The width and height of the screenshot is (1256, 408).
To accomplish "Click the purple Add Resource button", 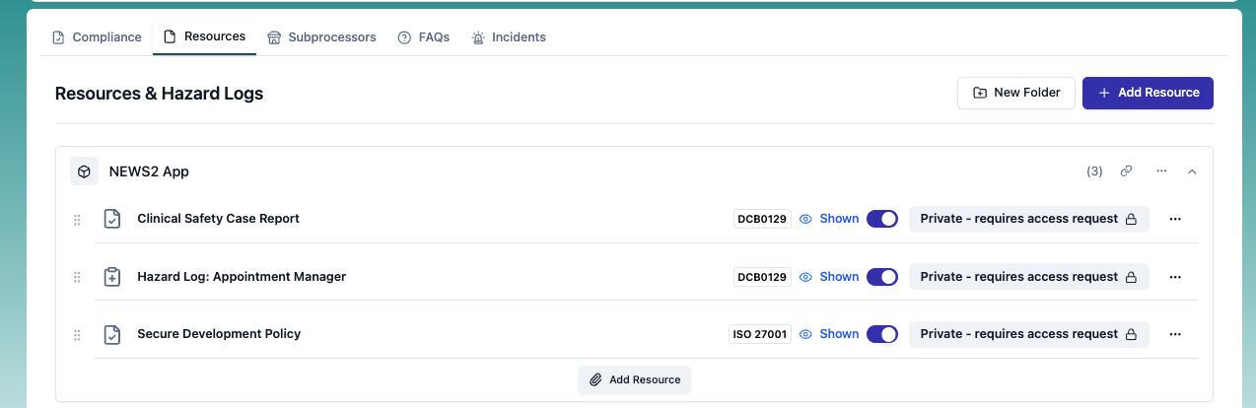I will [1148, 93].
